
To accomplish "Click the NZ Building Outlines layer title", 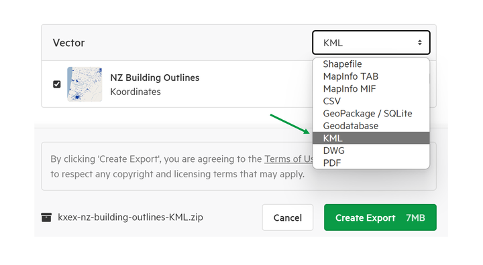I will coord(155,78).
